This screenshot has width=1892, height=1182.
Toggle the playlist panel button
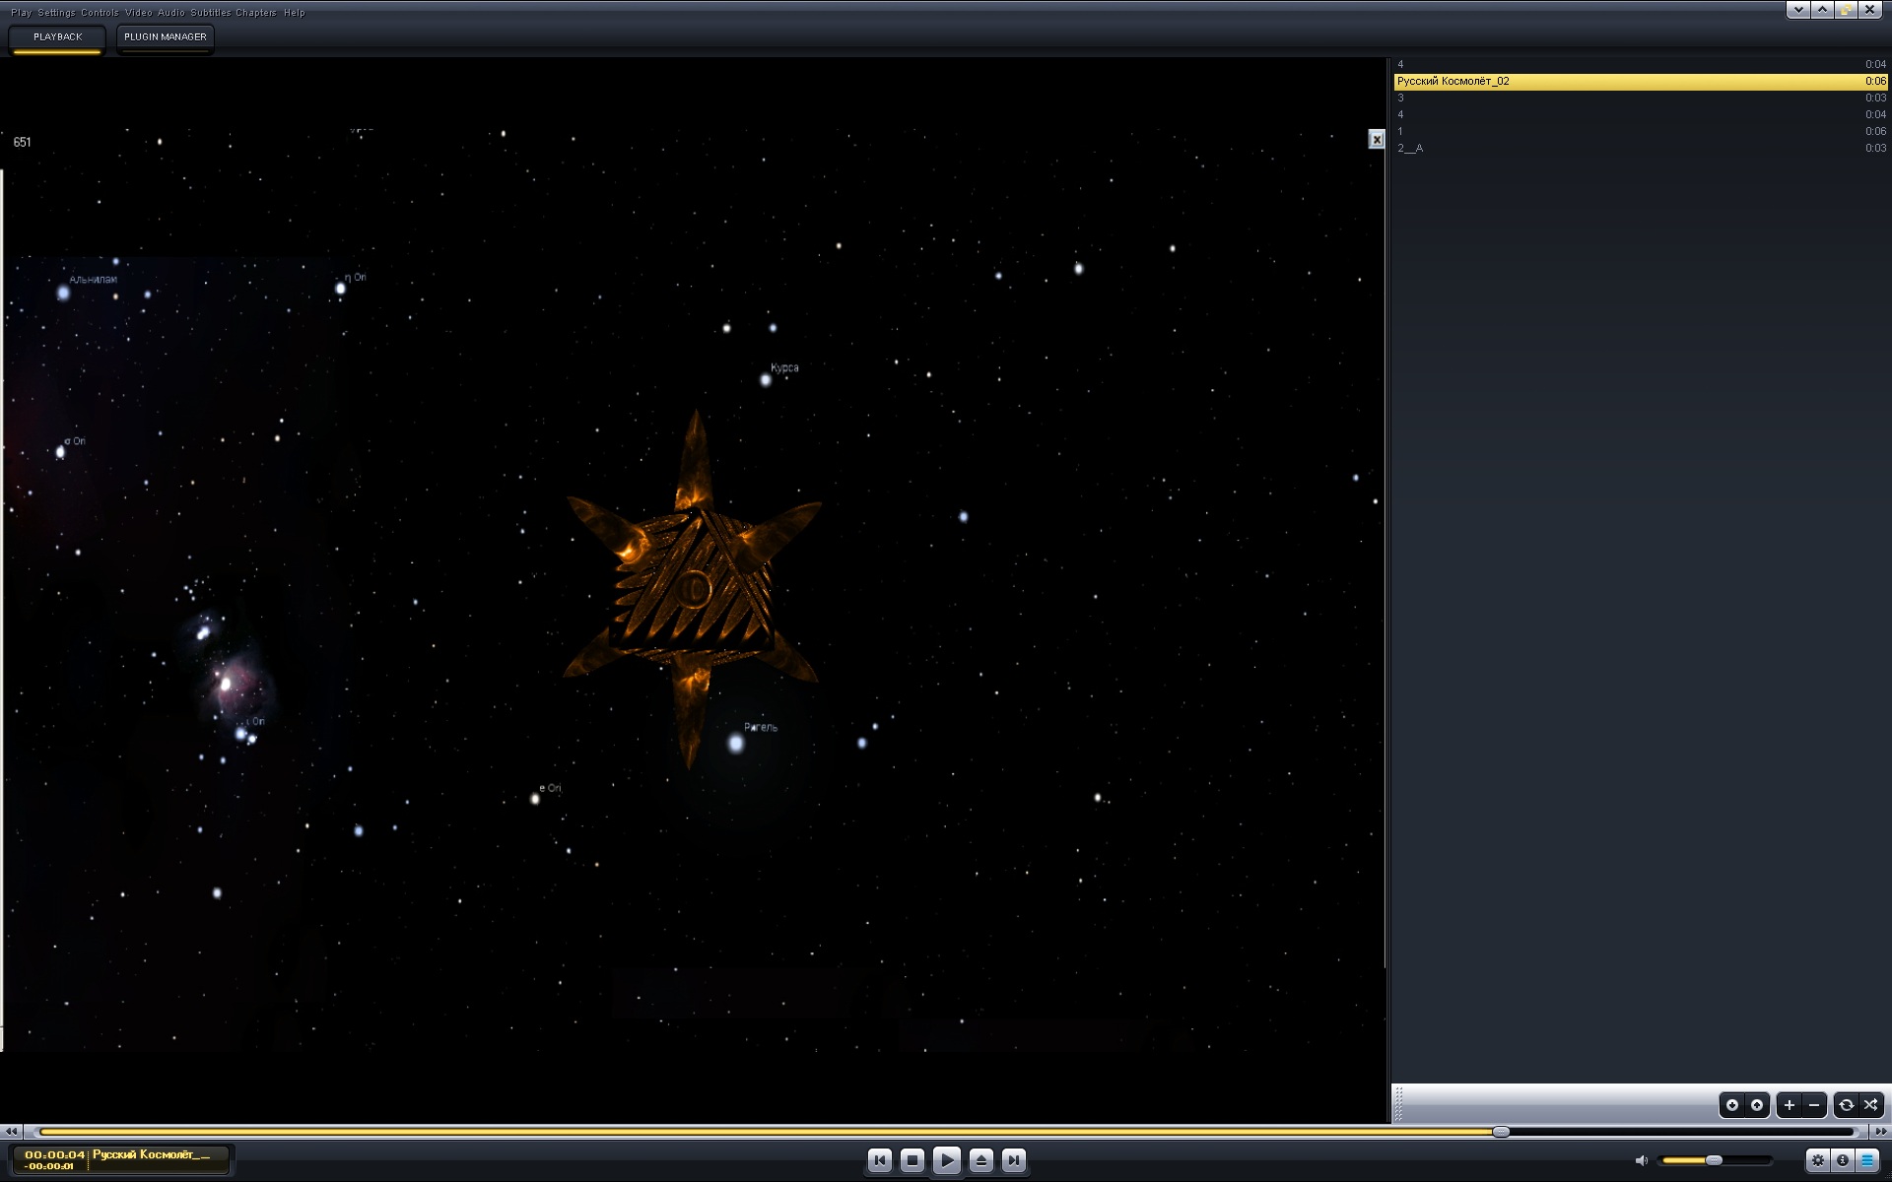1867,1160
